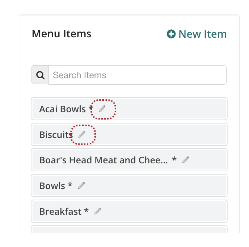The image size is (249, 247).
Task: Select the Boar's Head Meat and Chee… item
Action: [104, 160]
